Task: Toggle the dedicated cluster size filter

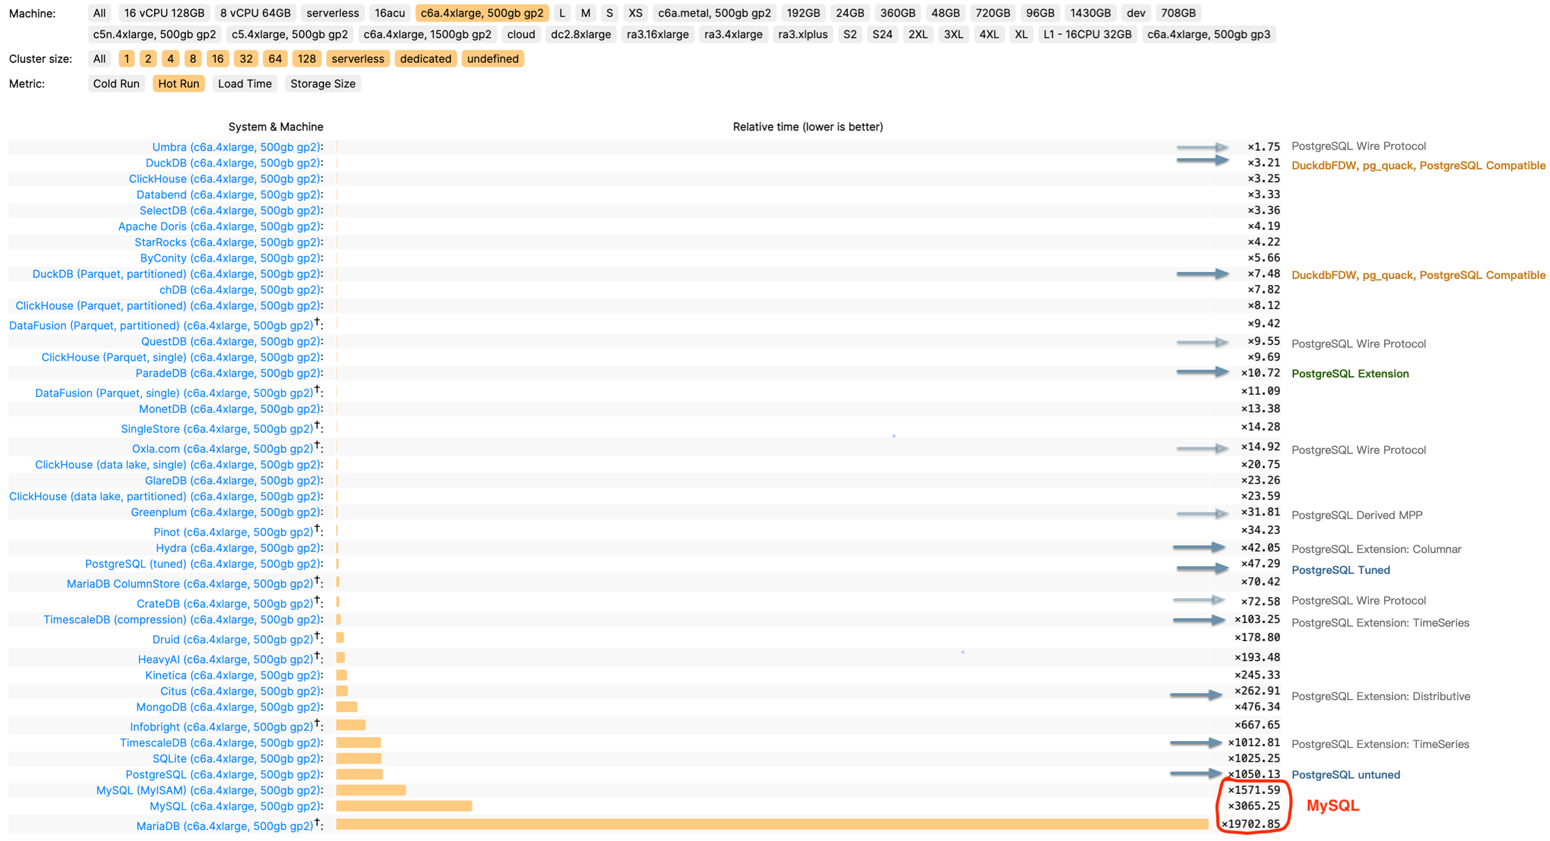Action: click(x=425, y=59)
